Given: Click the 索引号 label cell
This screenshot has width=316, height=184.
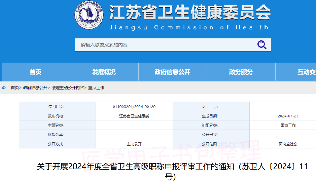Looking at the screenshot, I should pos(57,107).
